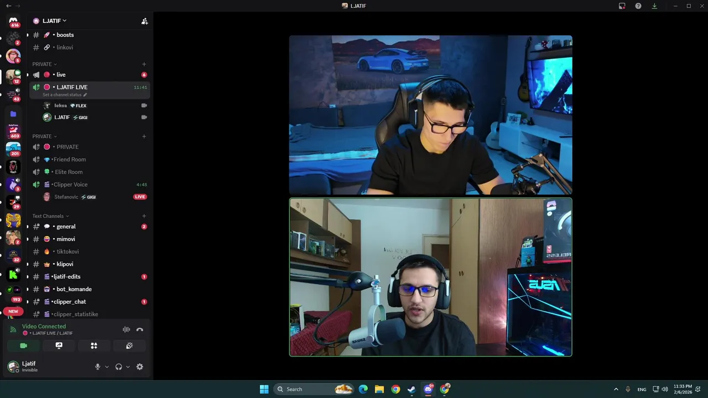
Task: Click the Windows taskbar search box
Action: [314, 389]
